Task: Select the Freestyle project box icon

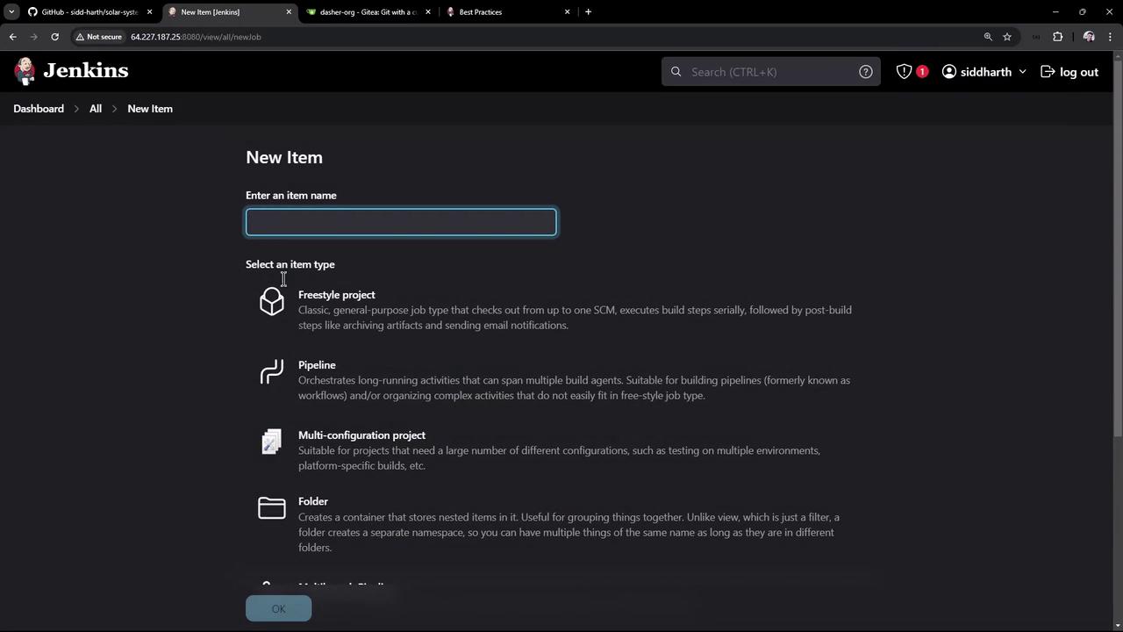Action: click(272, 301)
